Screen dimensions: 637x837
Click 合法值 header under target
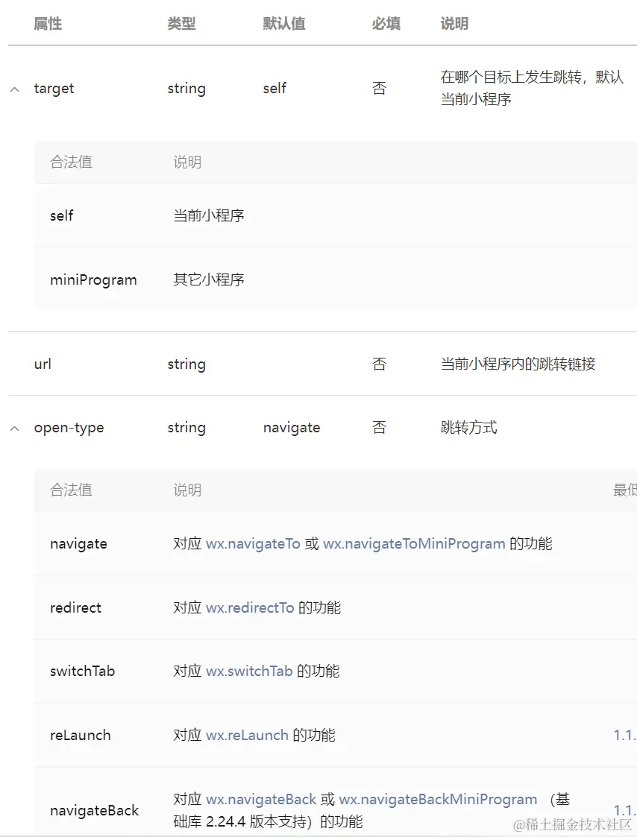[x=71, y=162]
